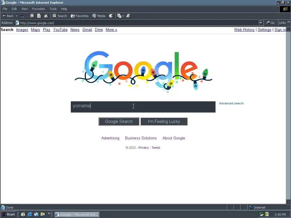This screenshot has height=218, width=291.
Task: Launch the first Quick Launch icon beside Start
Action: tap(23, 215)
